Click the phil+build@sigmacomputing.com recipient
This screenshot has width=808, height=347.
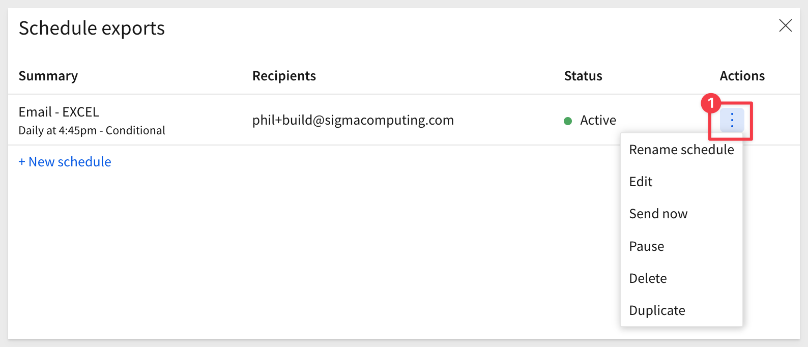[353, 120]
